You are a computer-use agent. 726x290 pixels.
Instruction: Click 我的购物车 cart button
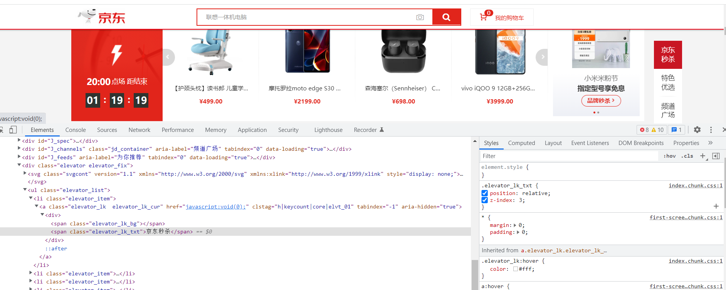click(502, 17)
